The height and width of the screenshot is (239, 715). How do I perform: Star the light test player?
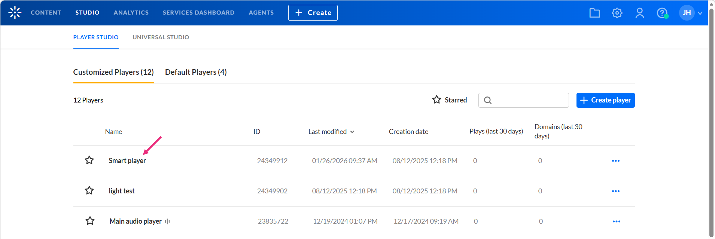click(x=89, y=191)
